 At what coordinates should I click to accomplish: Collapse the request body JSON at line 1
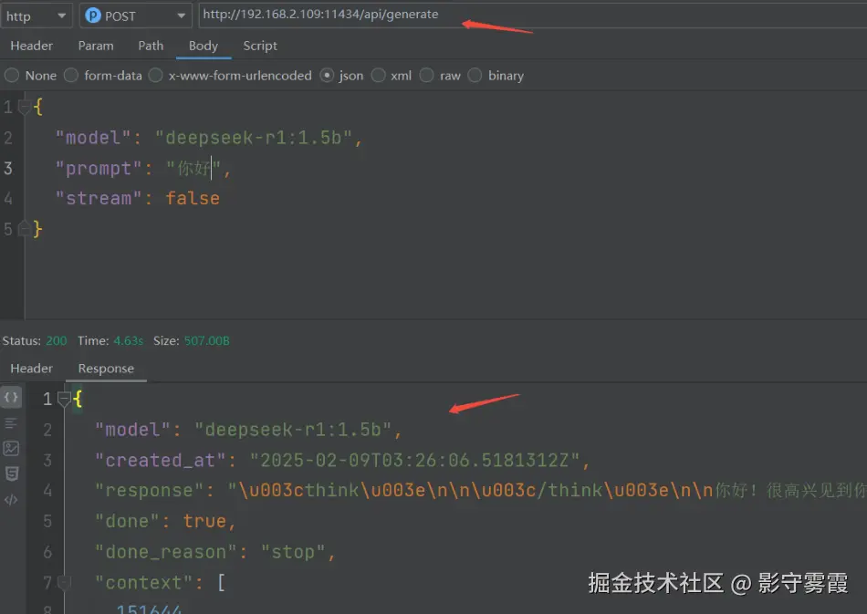pyautogui.click(x=24, y=107)
